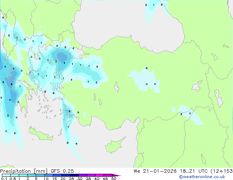Click the '8' precipitation value on the map
Viewport: 233px width, 180px height.
tap(11, 84)
